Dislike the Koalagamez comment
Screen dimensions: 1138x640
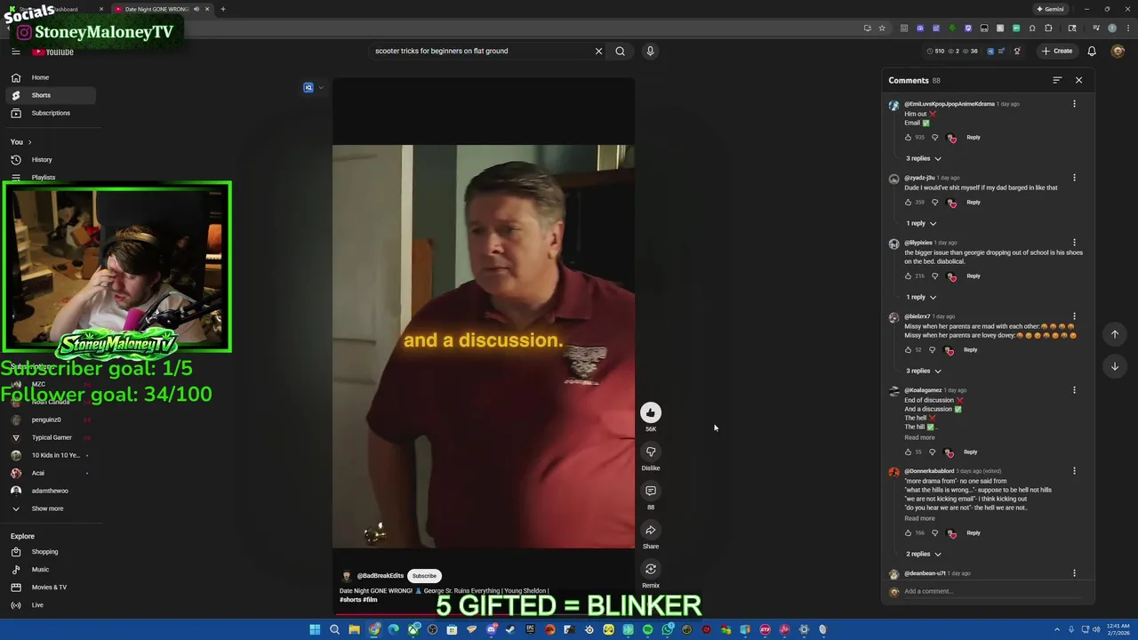point(932,452)
